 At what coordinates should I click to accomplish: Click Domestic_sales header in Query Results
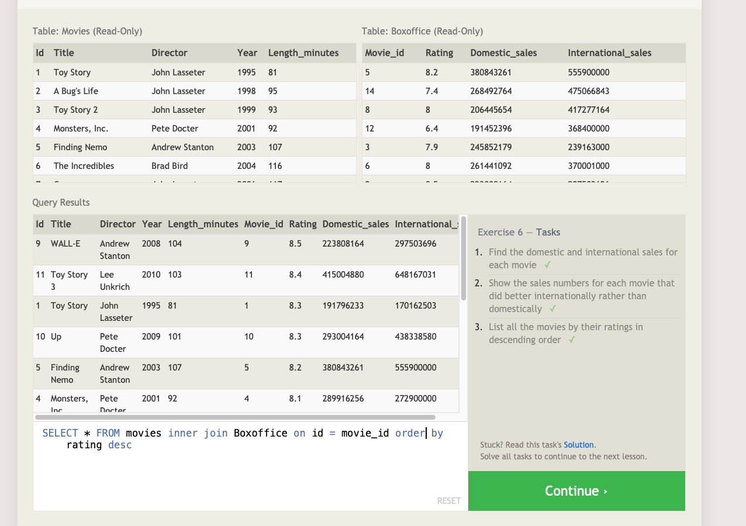pyautogui.click(x=355, y=224)
